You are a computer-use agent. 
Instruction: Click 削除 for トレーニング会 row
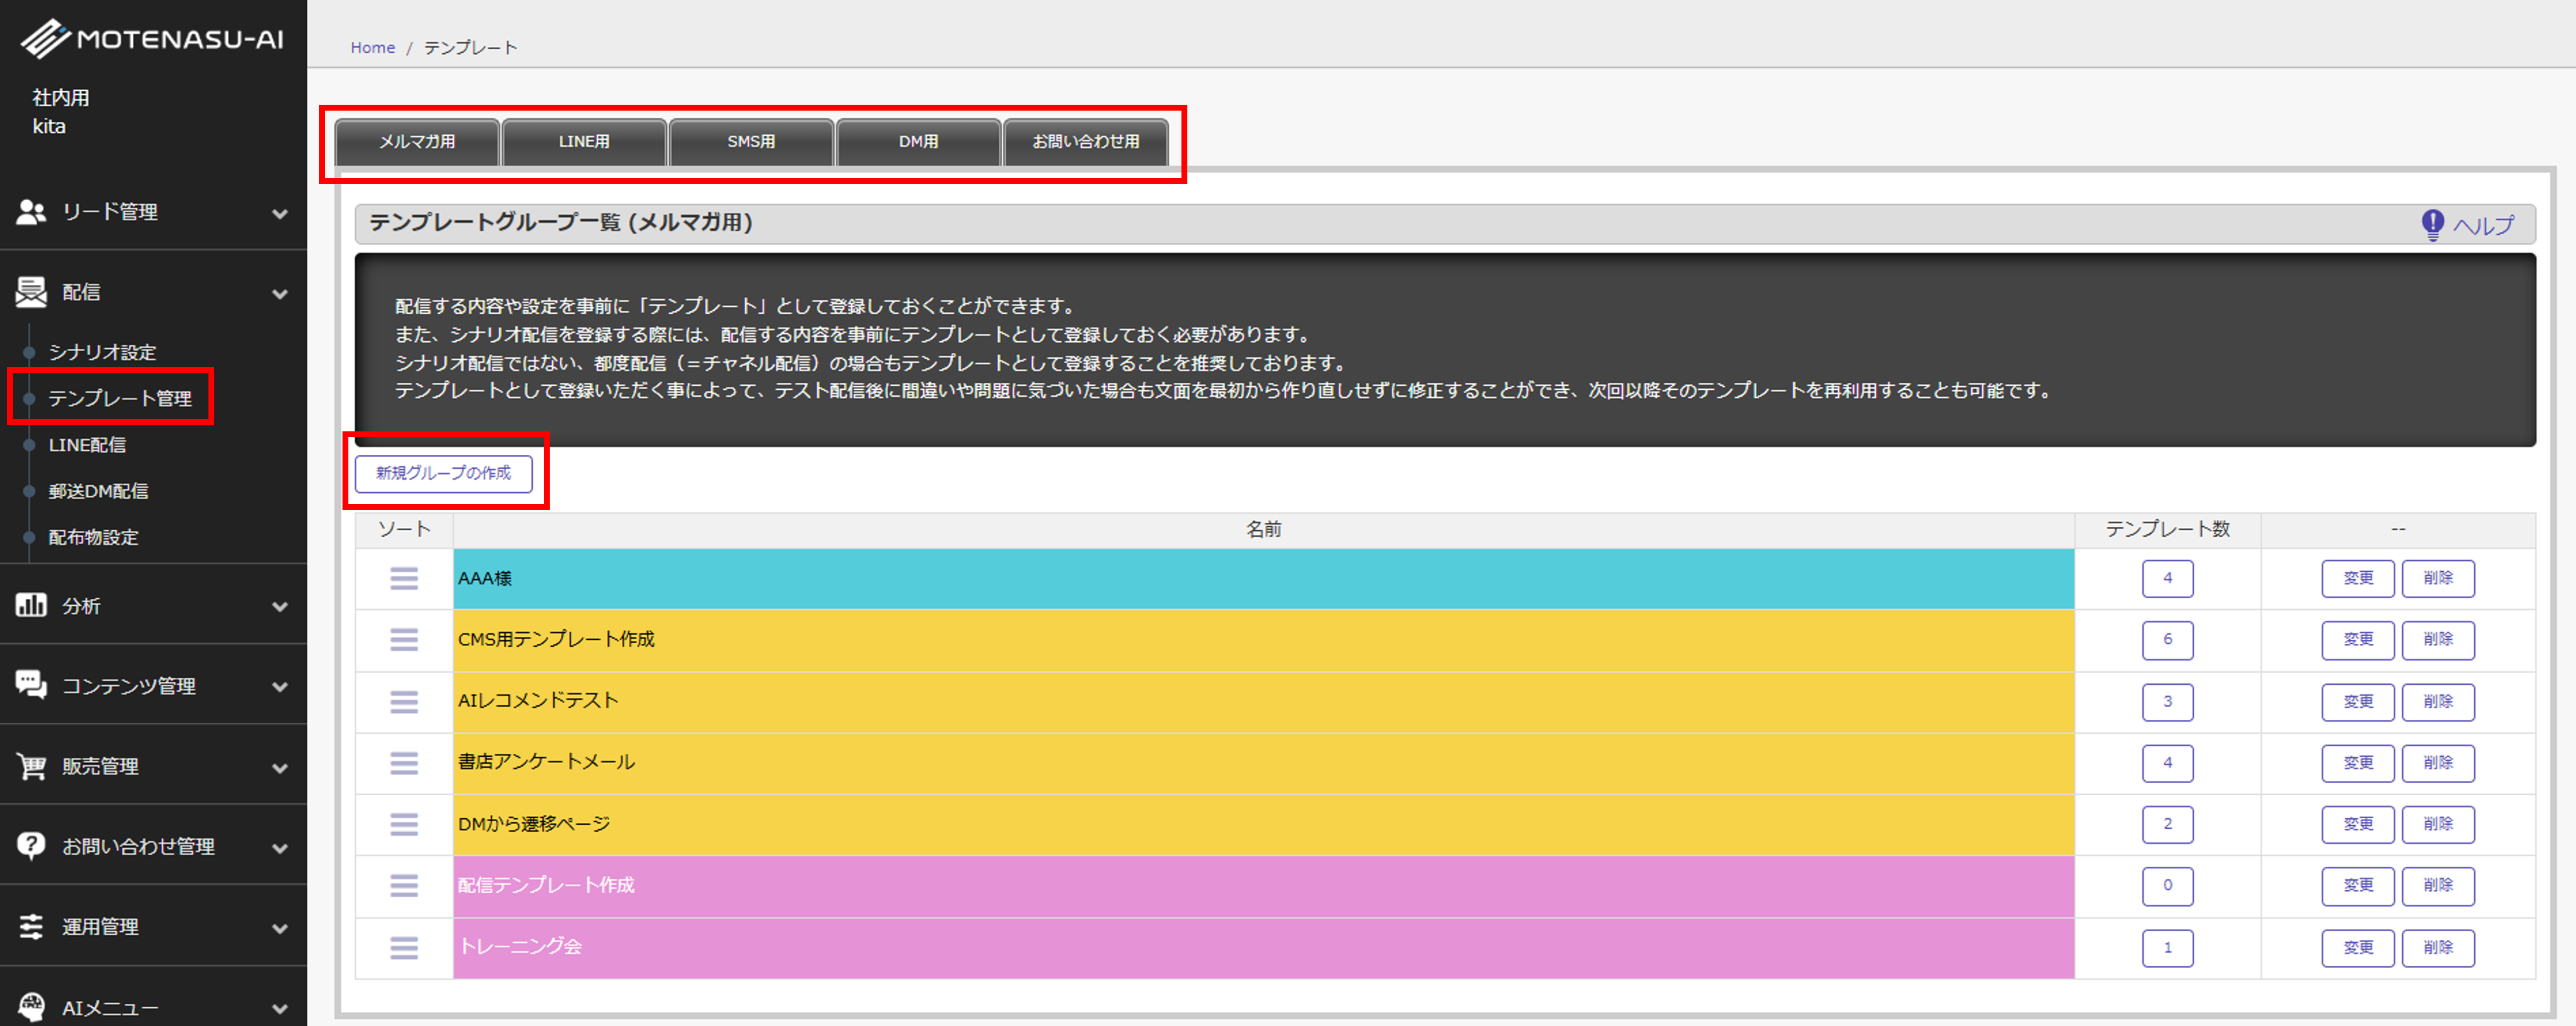(x=2437, y=947)
